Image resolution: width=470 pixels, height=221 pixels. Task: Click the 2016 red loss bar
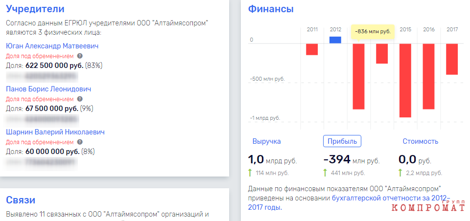coord(429,77)
